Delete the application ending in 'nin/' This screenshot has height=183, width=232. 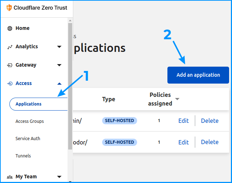pyautogui.click(x=210, y=121)
